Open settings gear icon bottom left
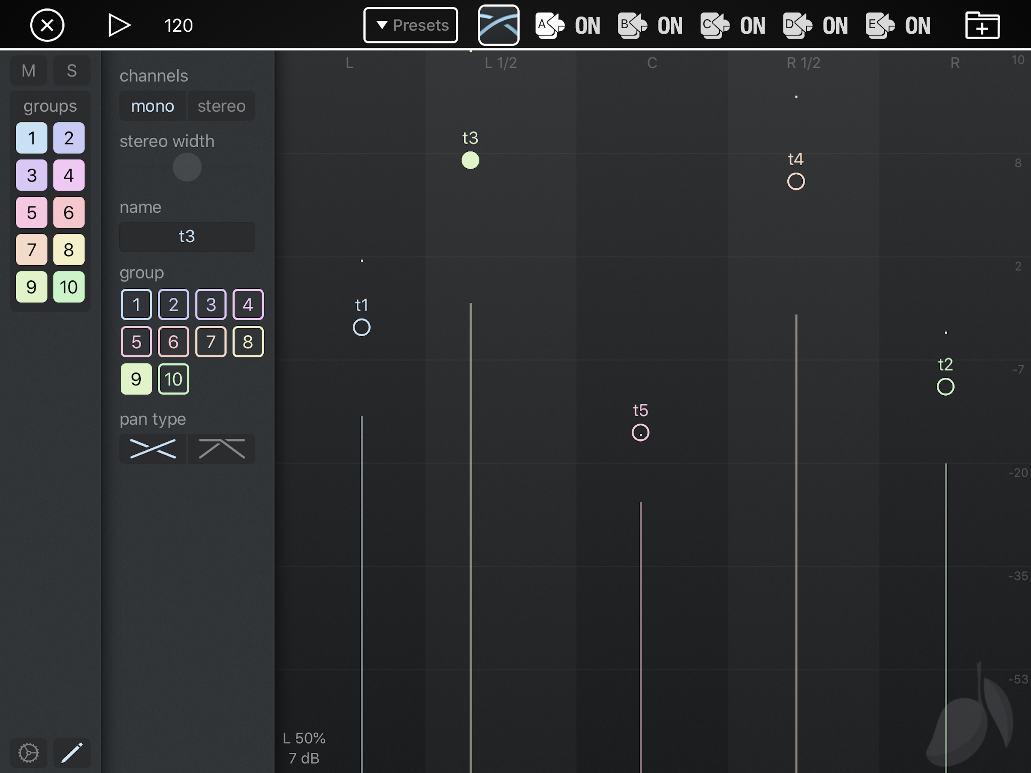1031x773 pixels. (x=28, y=753)
